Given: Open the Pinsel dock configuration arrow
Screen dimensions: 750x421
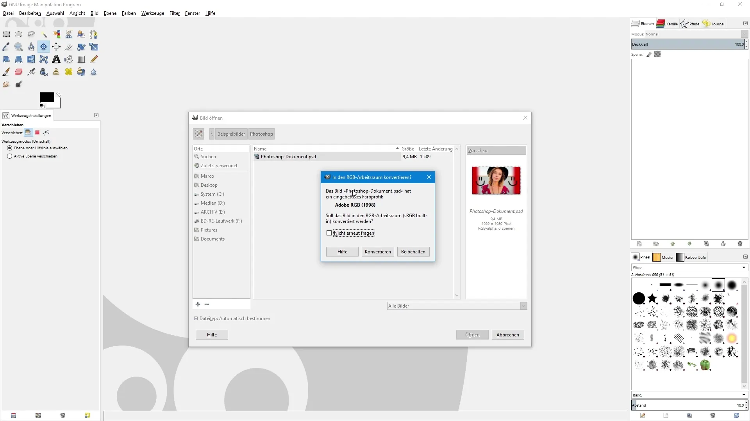Looking at the screenshot, I should click(x=745, y=257).
